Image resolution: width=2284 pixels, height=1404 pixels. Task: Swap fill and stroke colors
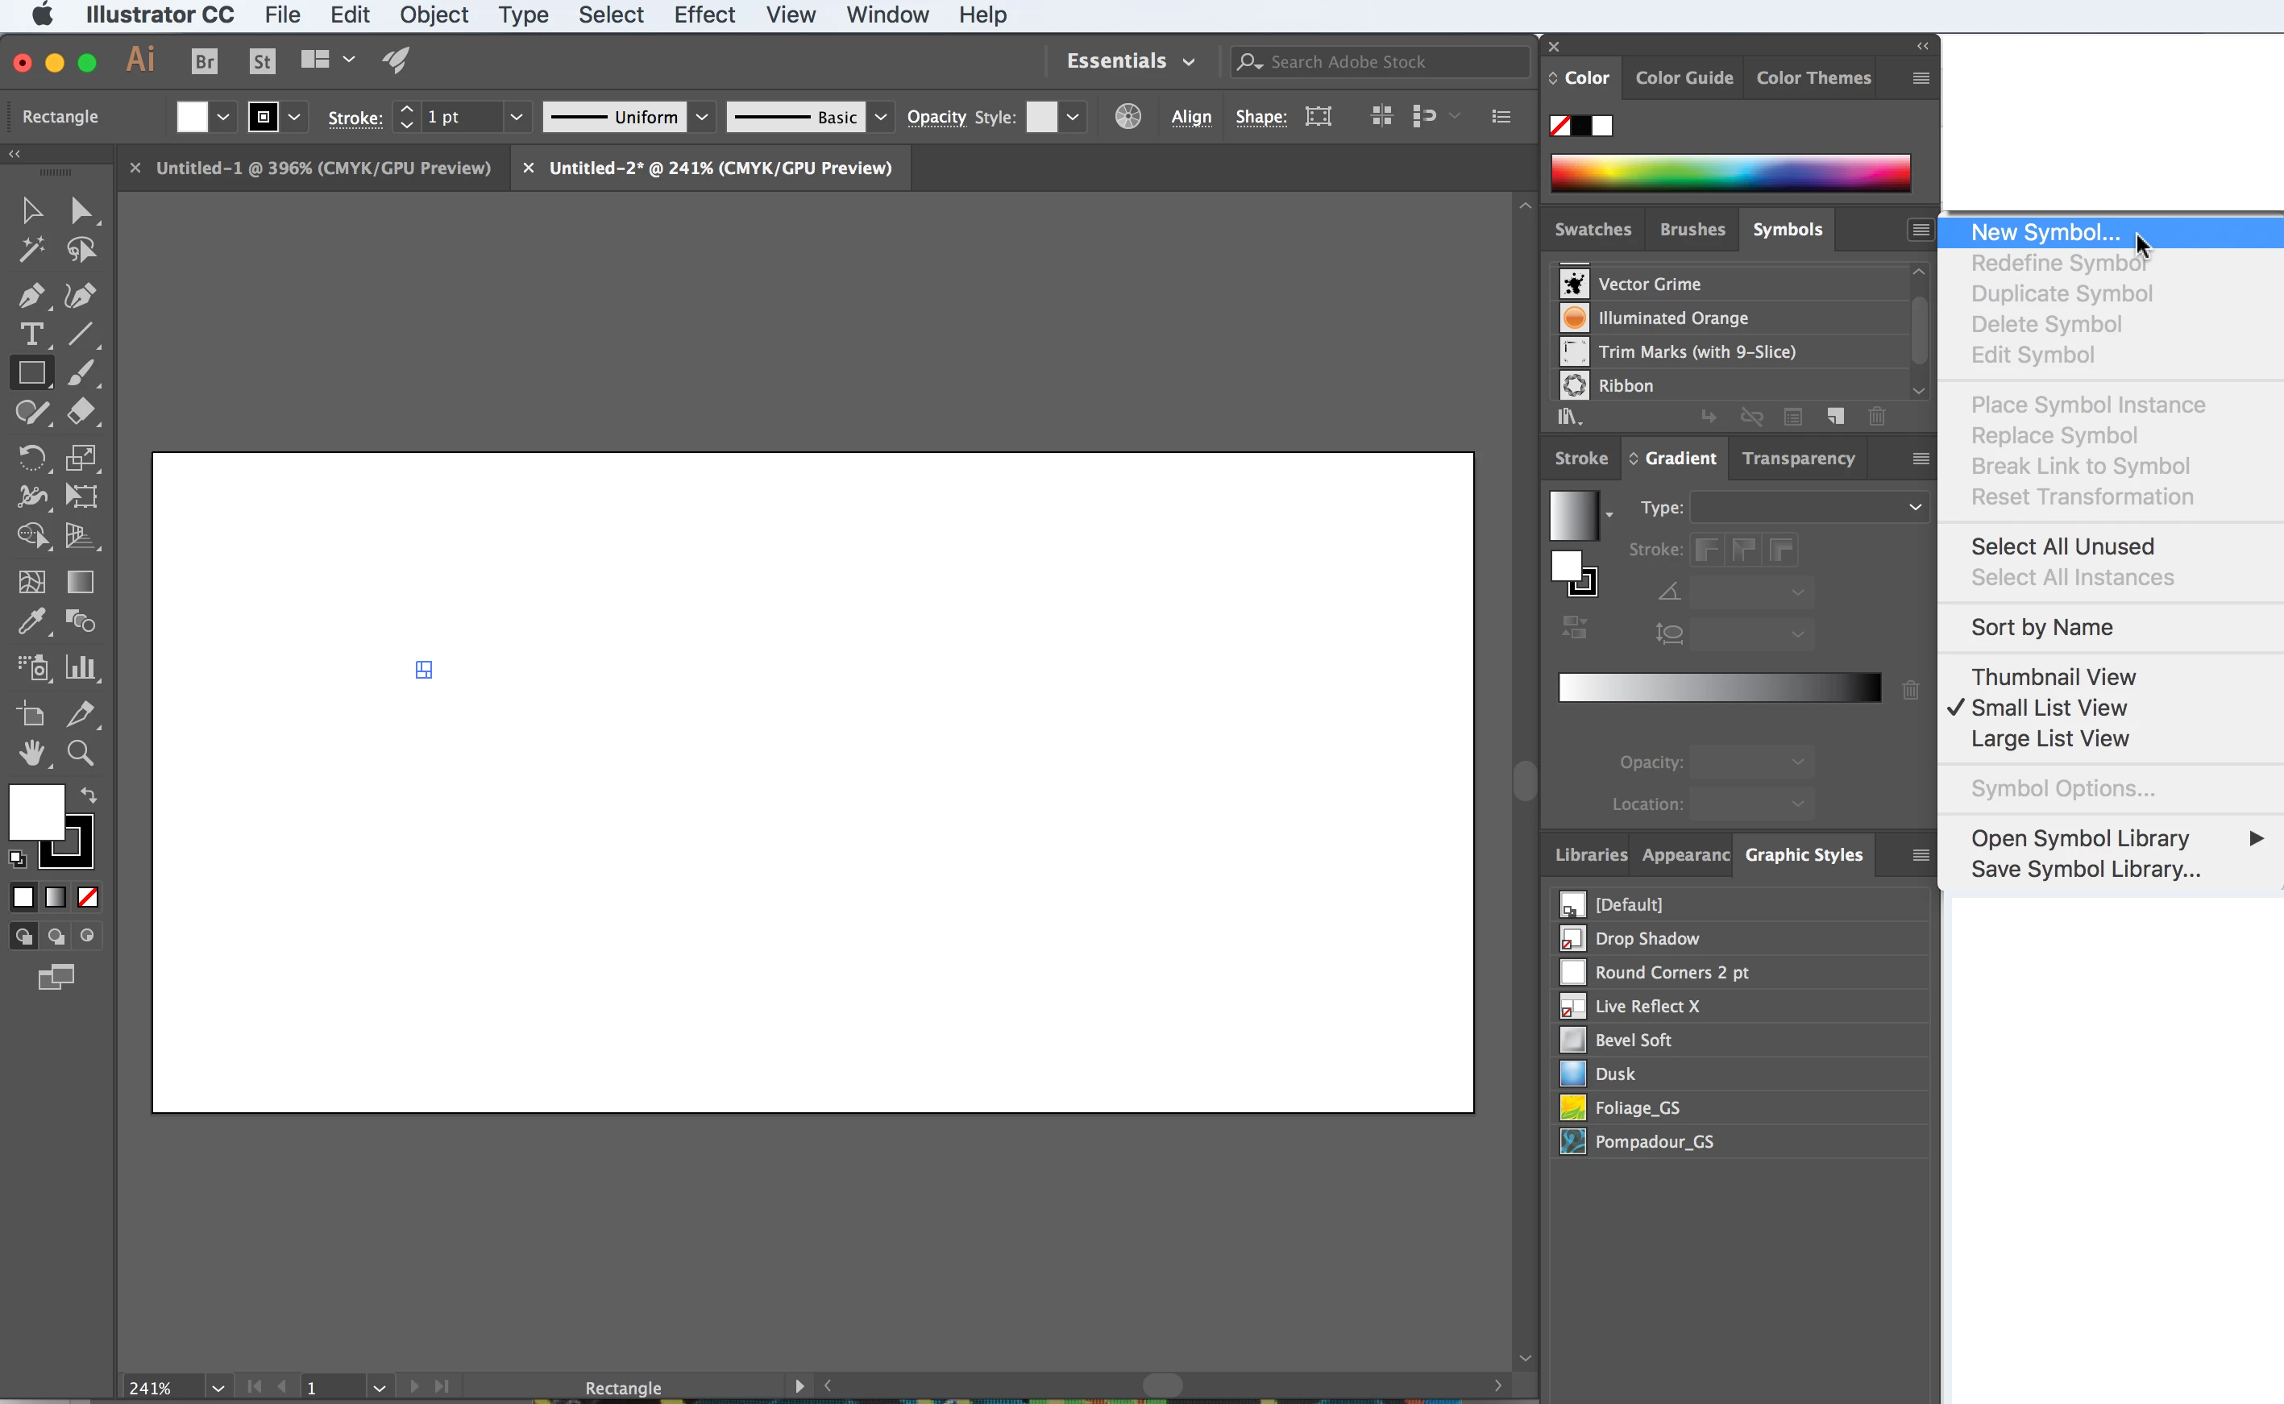[89, 795]
